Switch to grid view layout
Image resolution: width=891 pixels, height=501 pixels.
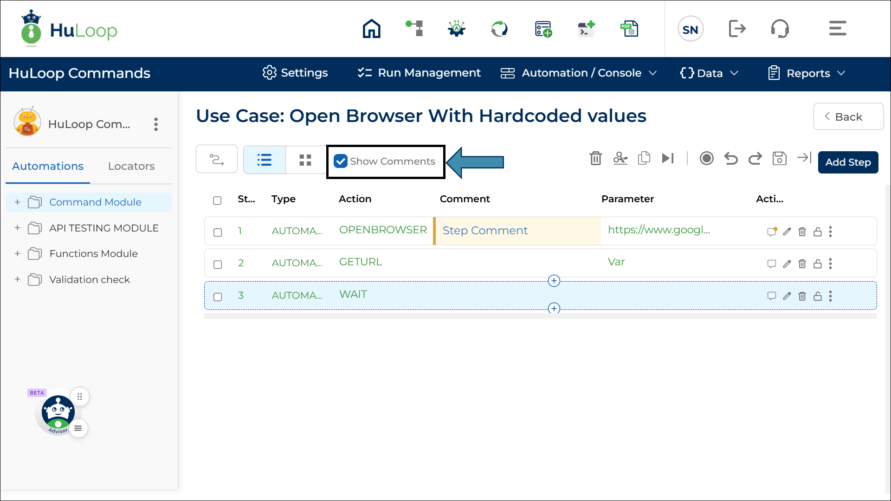pyautogui.click(x=305, y=160)
